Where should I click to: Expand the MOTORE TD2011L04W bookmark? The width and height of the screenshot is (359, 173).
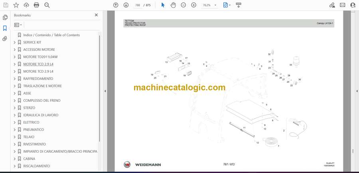15,57
